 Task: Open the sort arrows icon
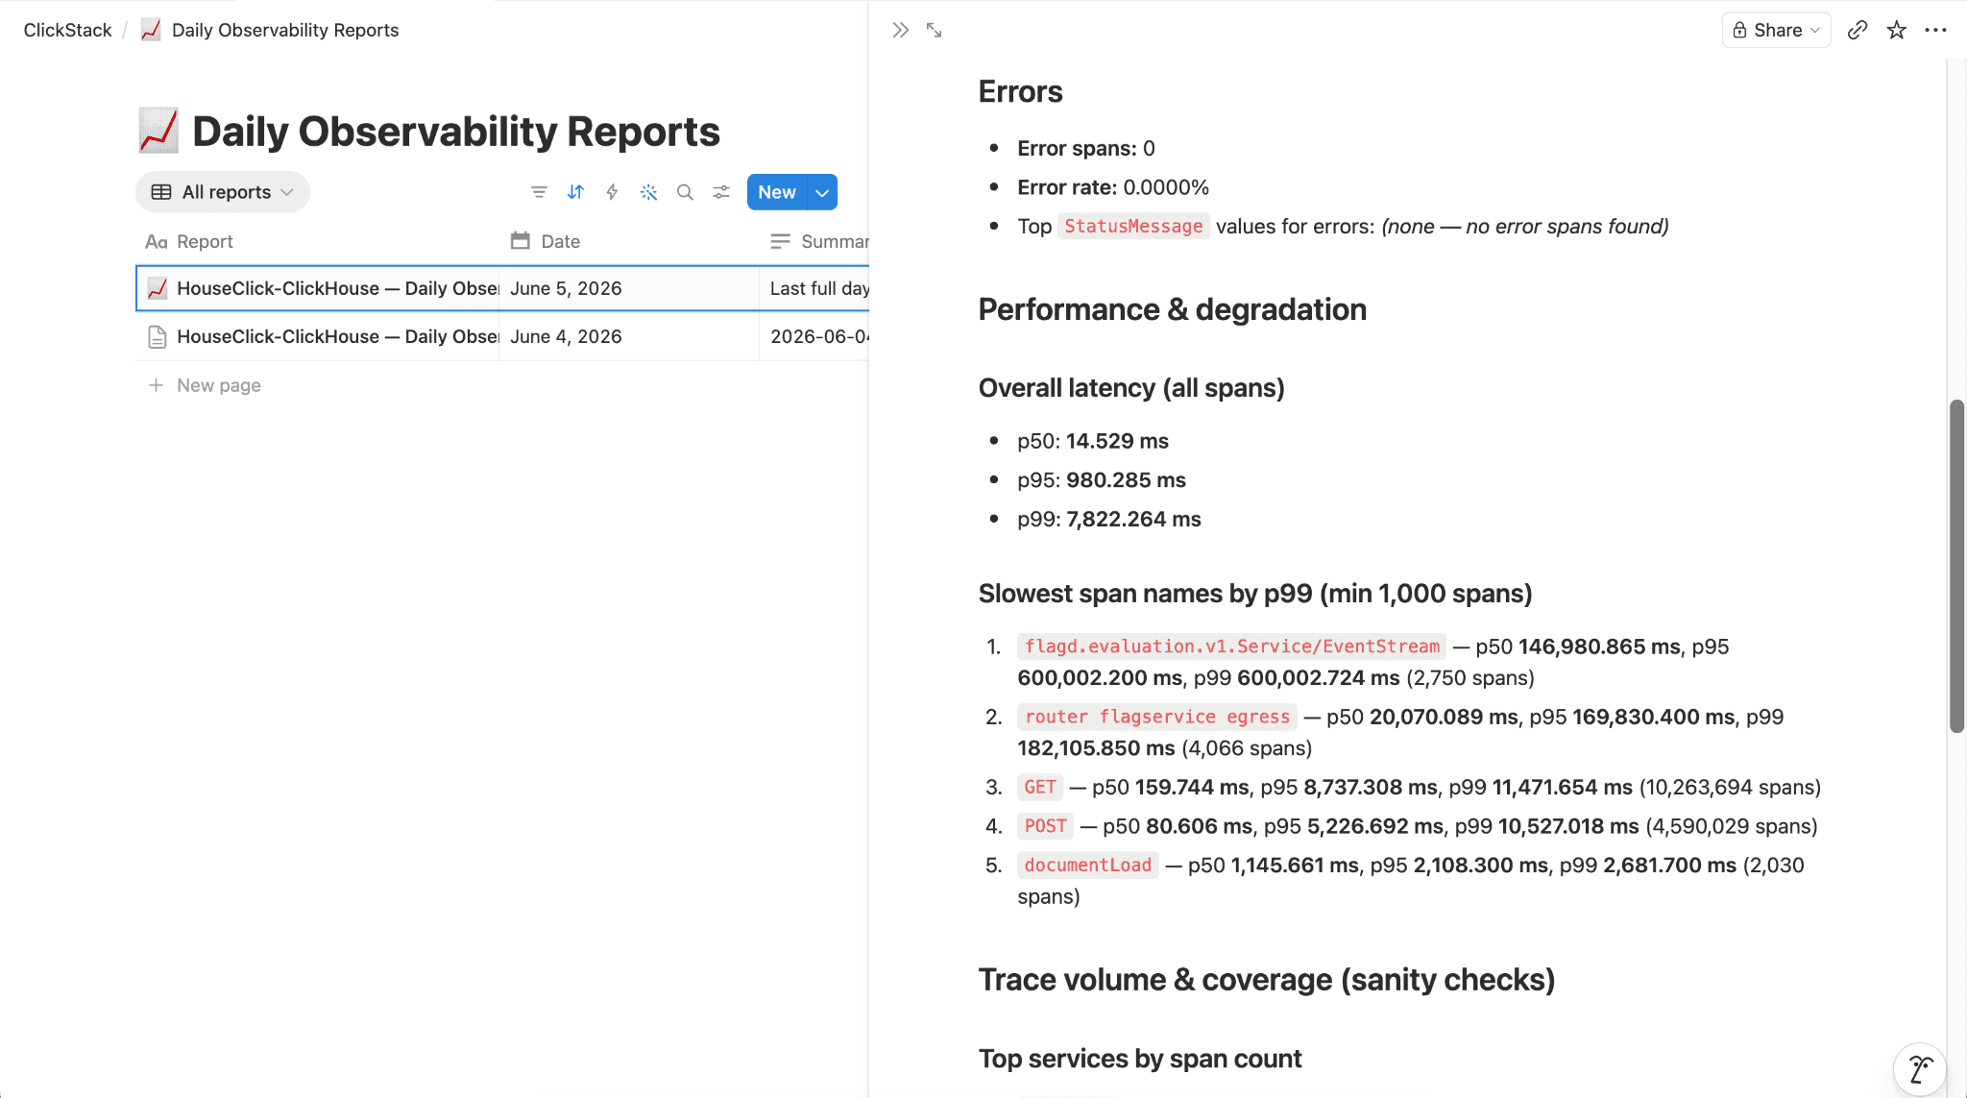(x=575, y=192)
